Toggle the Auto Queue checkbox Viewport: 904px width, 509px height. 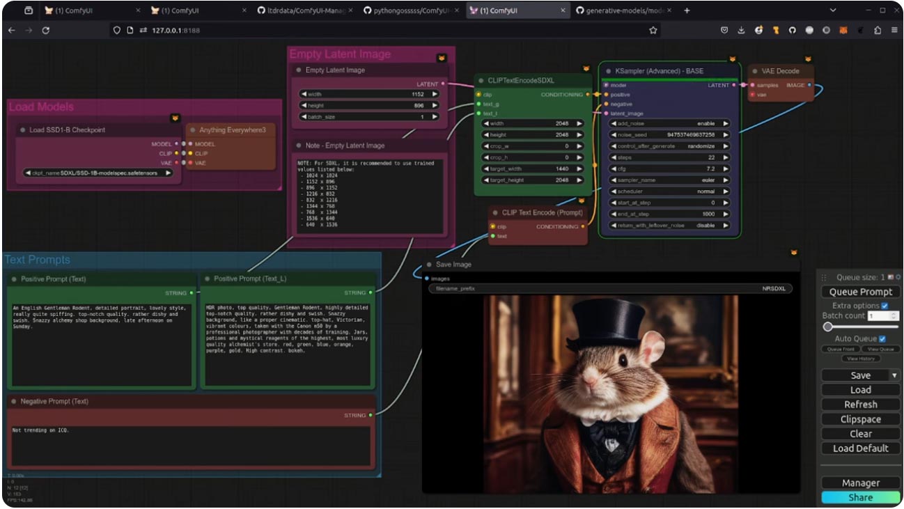882,339
